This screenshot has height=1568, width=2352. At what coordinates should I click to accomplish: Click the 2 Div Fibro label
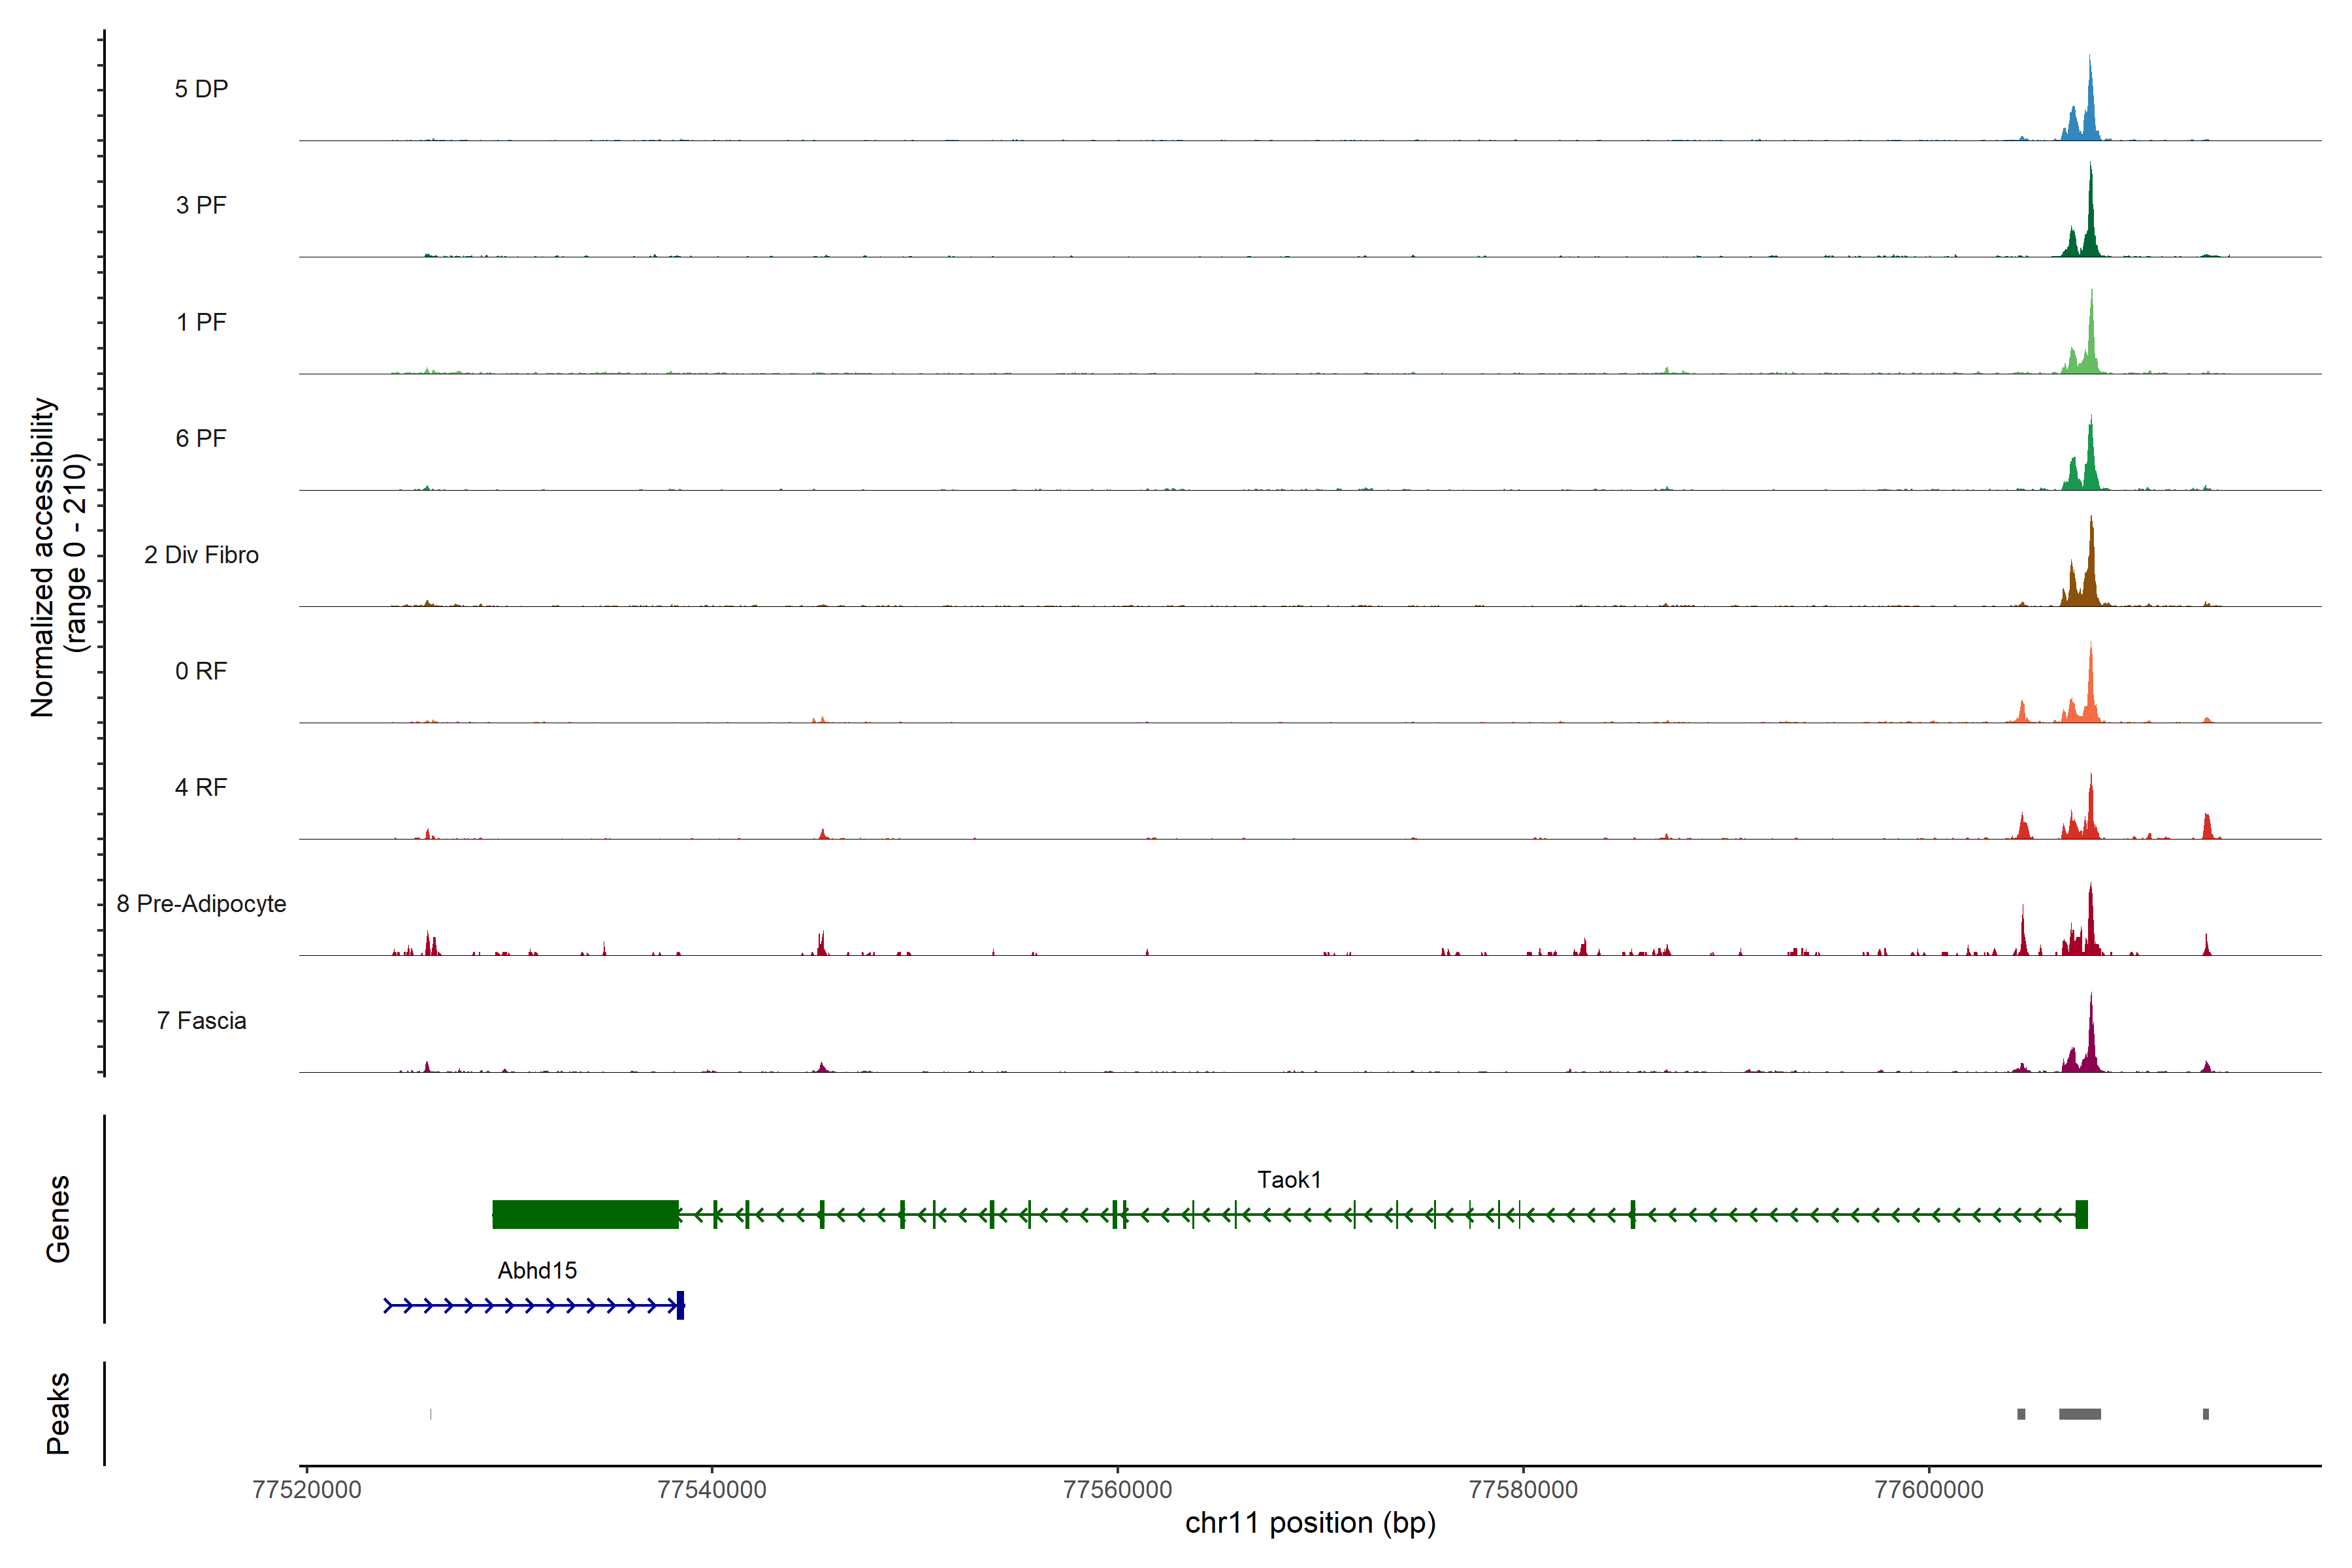coord(201,555)
